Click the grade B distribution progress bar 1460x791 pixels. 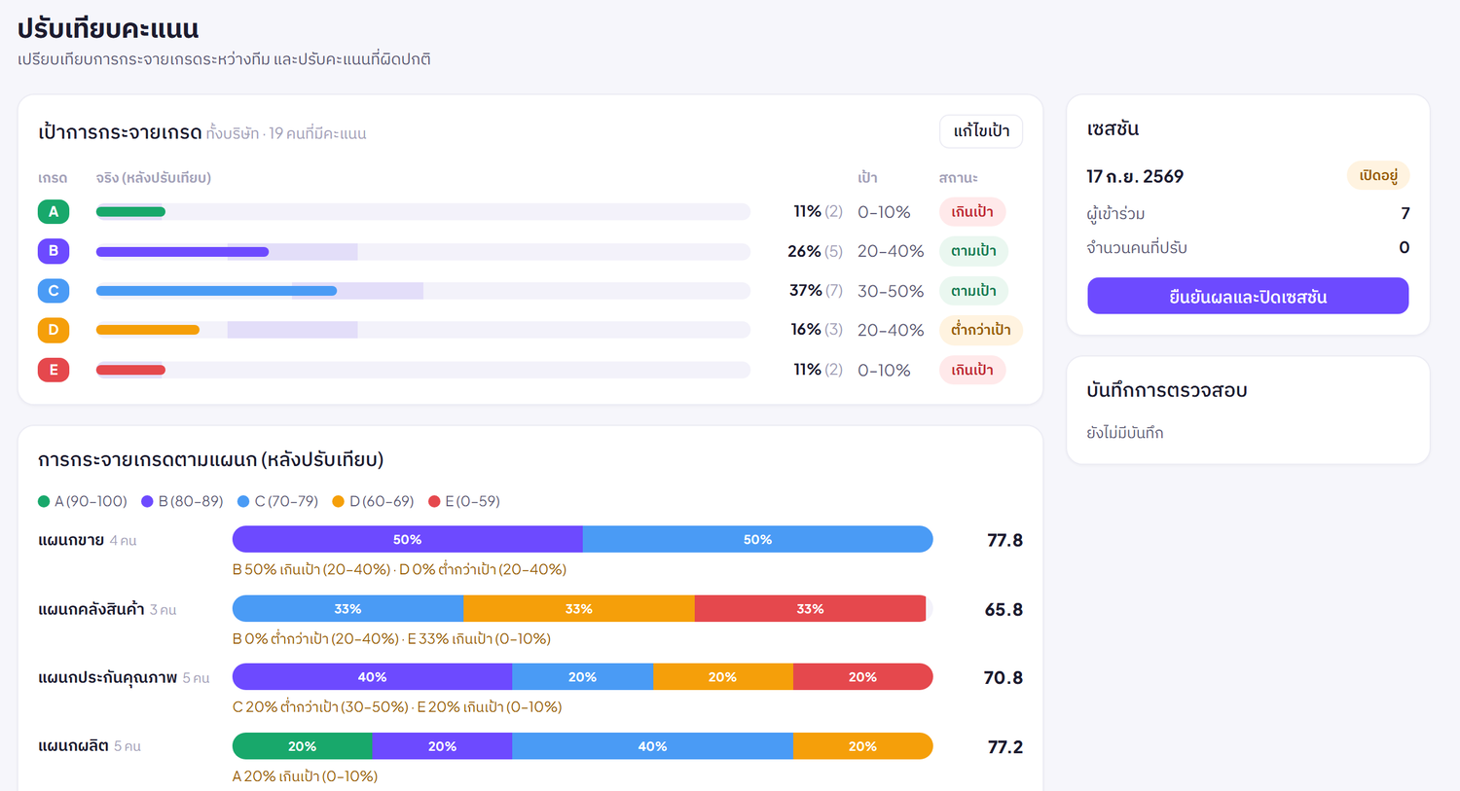point(422,252)
